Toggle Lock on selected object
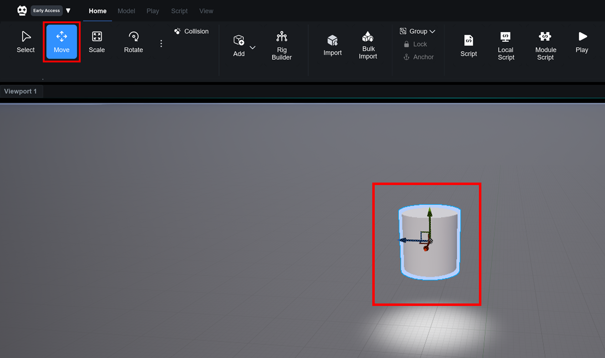 coord(415,44)
